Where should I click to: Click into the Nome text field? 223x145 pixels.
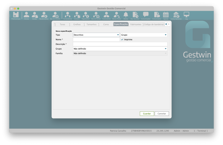[x=96, y=40]
